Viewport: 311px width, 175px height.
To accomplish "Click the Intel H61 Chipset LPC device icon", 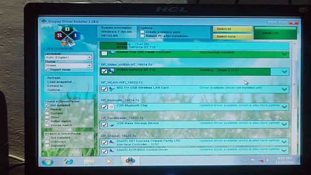I will pyautogui.click(x=112, y=142).
